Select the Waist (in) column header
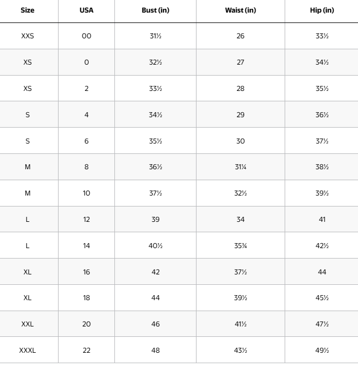 click(240, 10)
